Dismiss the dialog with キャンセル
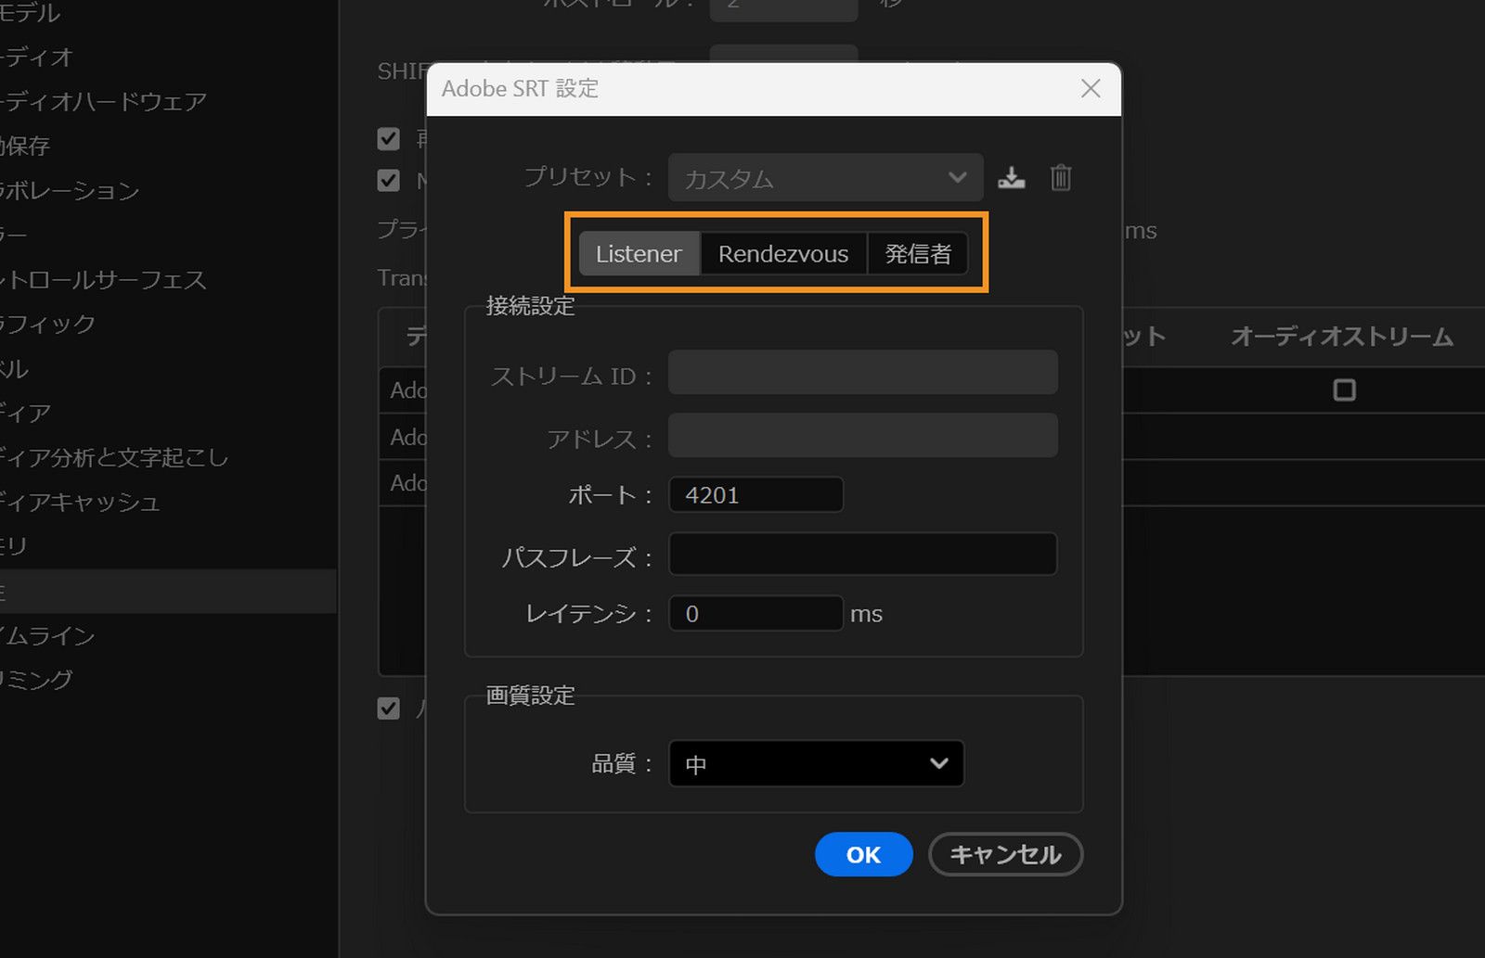The image size is (1485, 958). [1005, 854]
